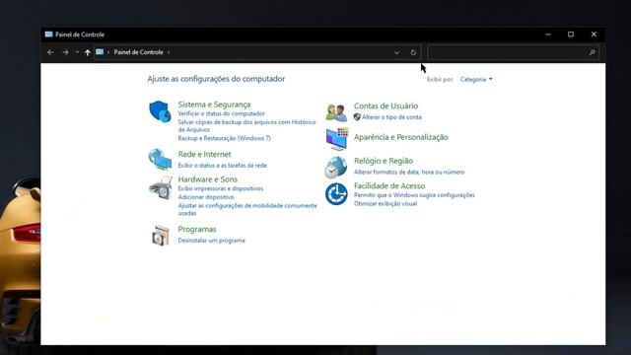Close the Painel de Controle window
The height and width of the screenshot is (355, 631).
594,35
